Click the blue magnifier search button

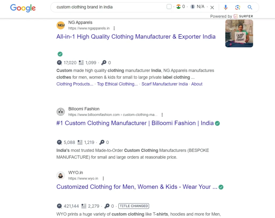250,7
